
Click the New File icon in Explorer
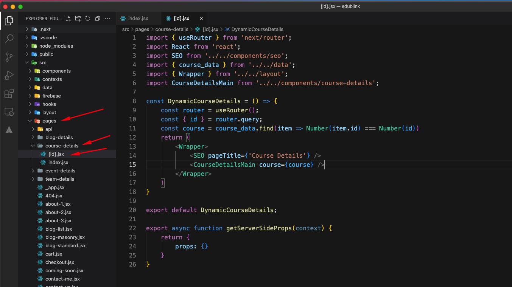(68, 19)
